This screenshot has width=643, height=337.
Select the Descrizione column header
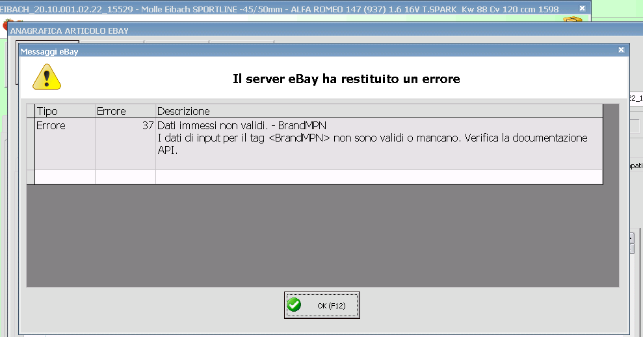click(379, 111)
